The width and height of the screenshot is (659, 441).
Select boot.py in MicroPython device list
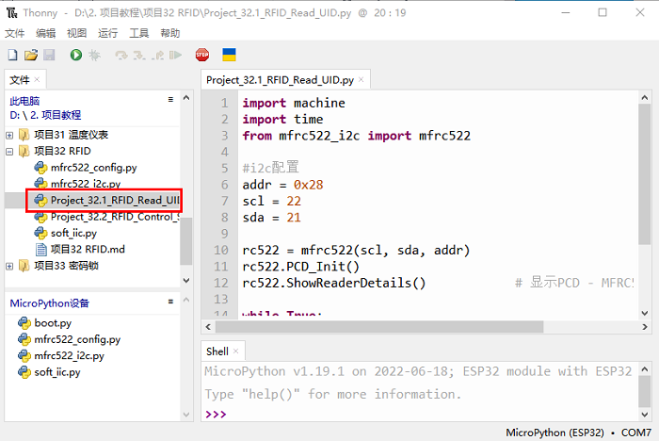coord(53,322)
